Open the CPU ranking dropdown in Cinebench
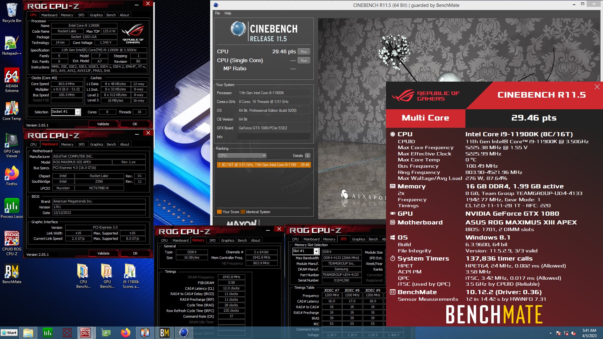This screenshot has height=339, width=603. (x=242, y=156)
